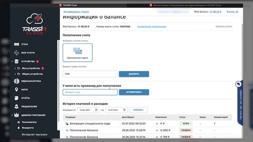The image size is (253, 142).
Task: Open the Отчёты menu item
Action: point(25,98)
